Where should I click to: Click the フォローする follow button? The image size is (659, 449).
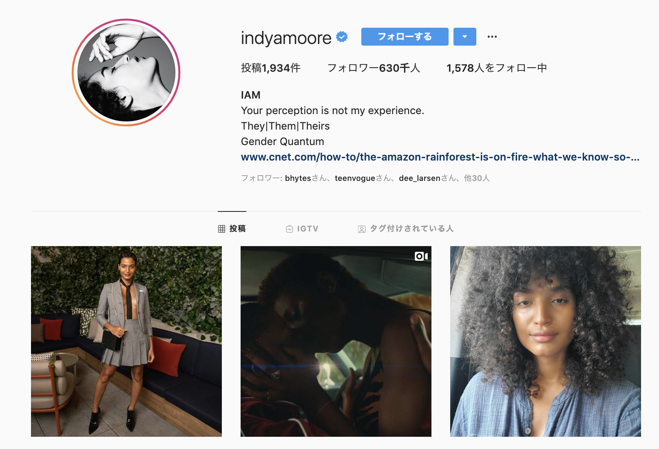[405, 37]
